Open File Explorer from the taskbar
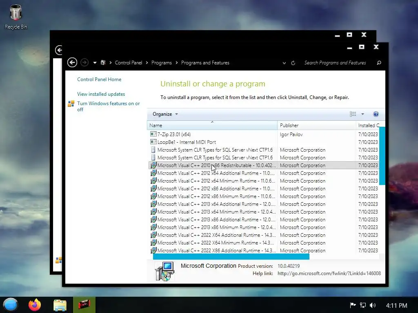Screen dimensions: 418x313 (60, 305)
